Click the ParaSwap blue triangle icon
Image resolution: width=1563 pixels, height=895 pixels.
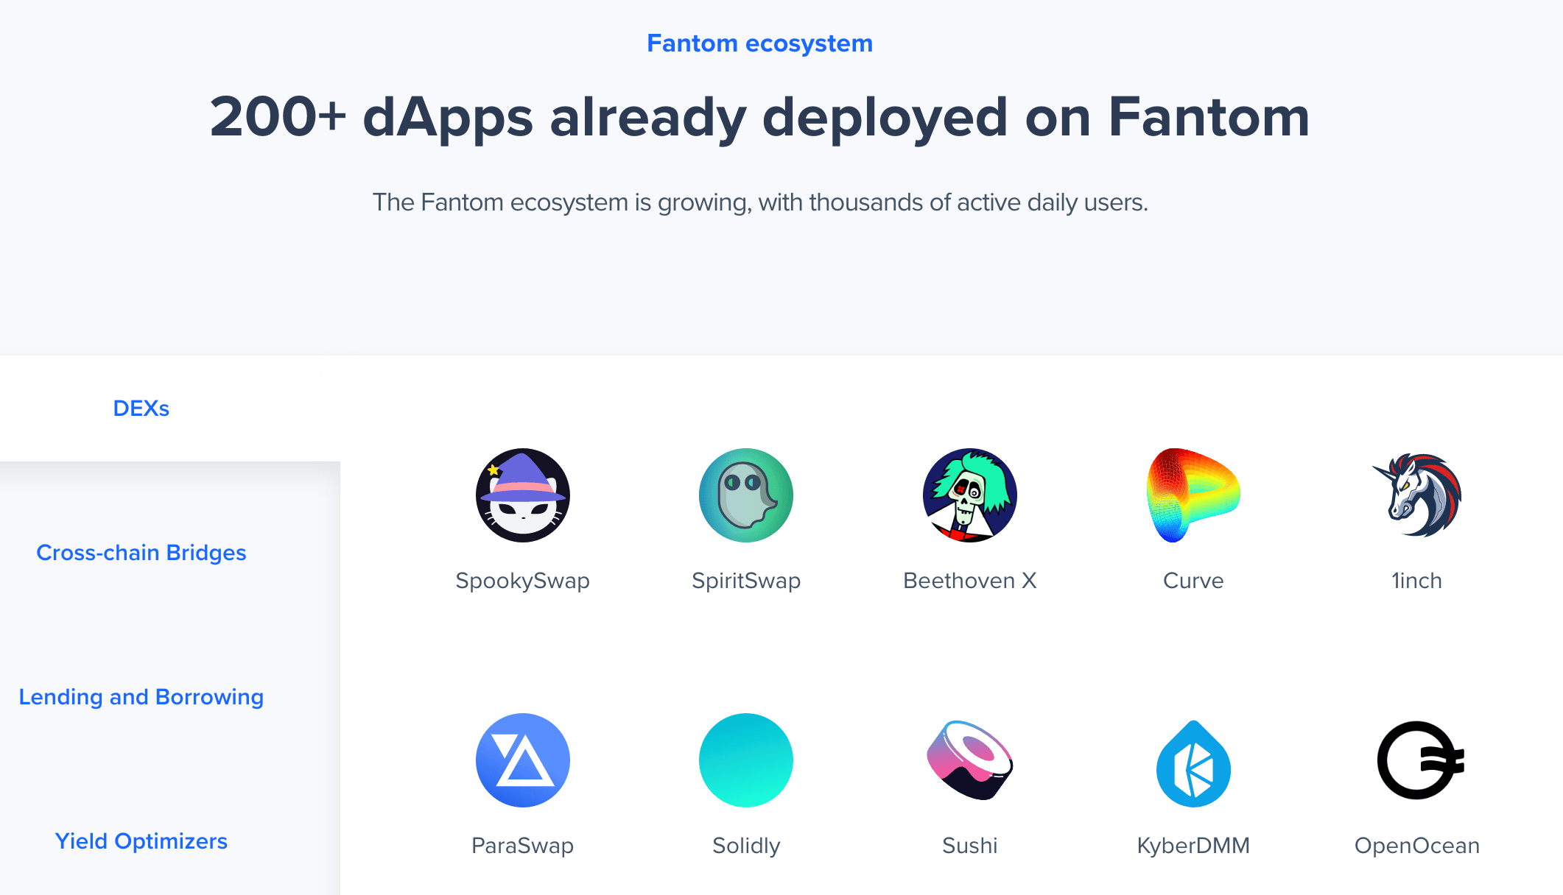coord(523,760)
